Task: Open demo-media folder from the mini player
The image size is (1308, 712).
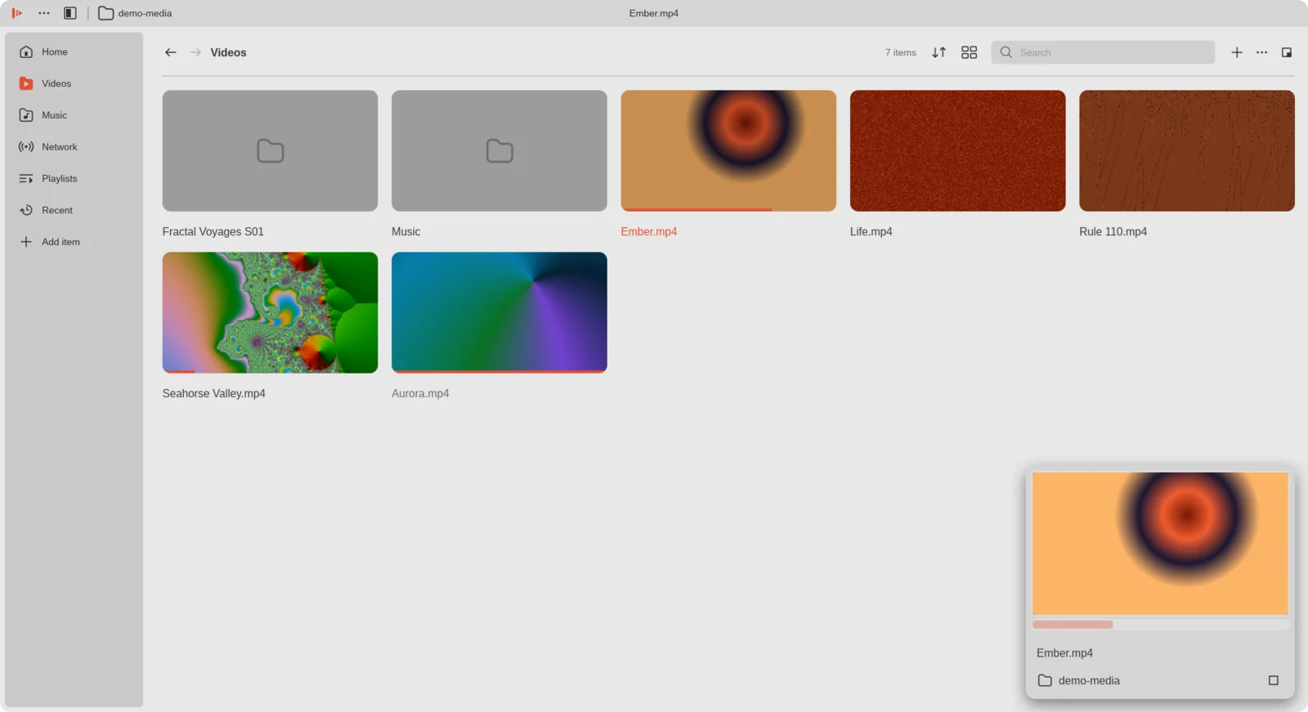Action: click(x=1079, y=680)
